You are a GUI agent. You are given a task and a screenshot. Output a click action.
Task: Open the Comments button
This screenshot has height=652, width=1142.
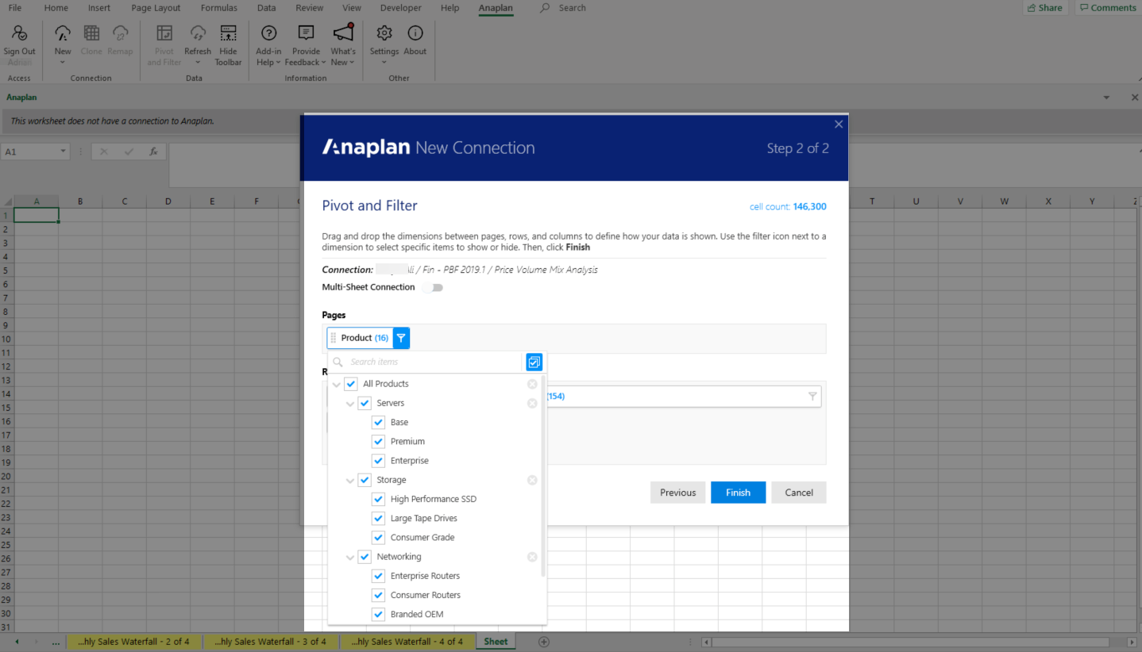[x=1107, y=8]
